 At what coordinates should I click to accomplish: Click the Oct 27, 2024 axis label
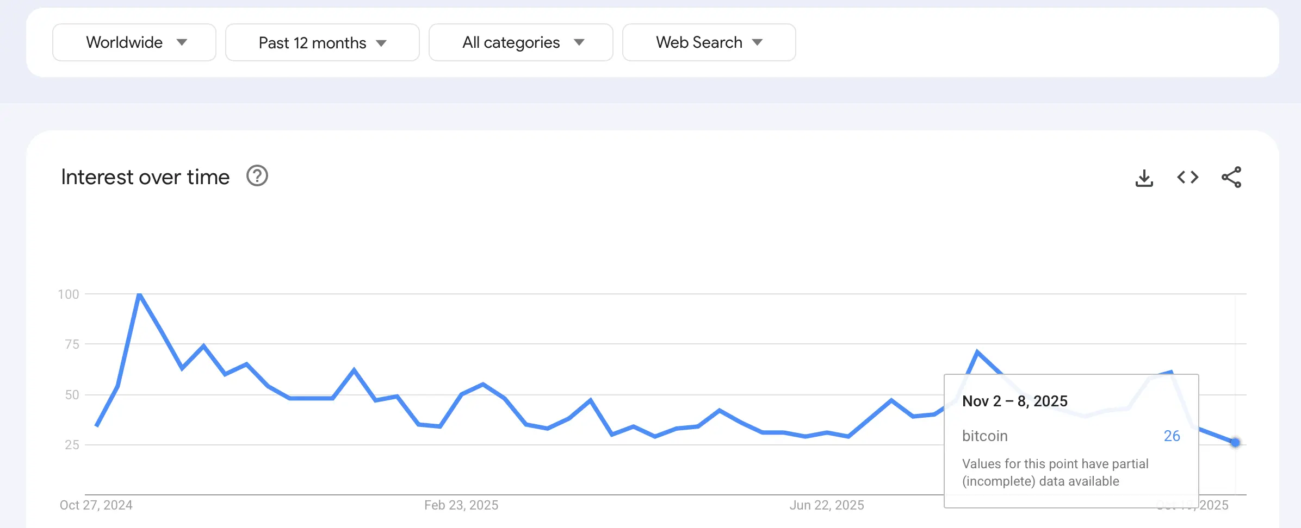point(97,505)
